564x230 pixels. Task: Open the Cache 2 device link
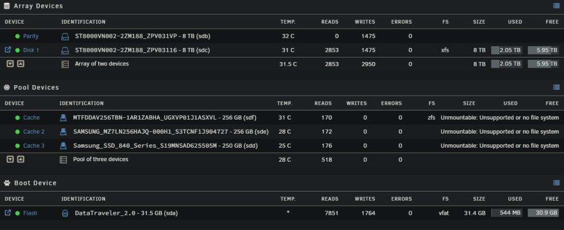34,131
